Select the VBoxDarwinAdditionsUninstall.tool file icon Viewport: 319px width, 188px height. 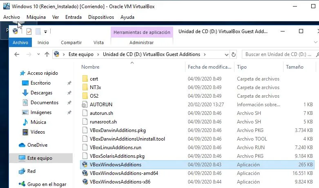click(x=85, y=139)
